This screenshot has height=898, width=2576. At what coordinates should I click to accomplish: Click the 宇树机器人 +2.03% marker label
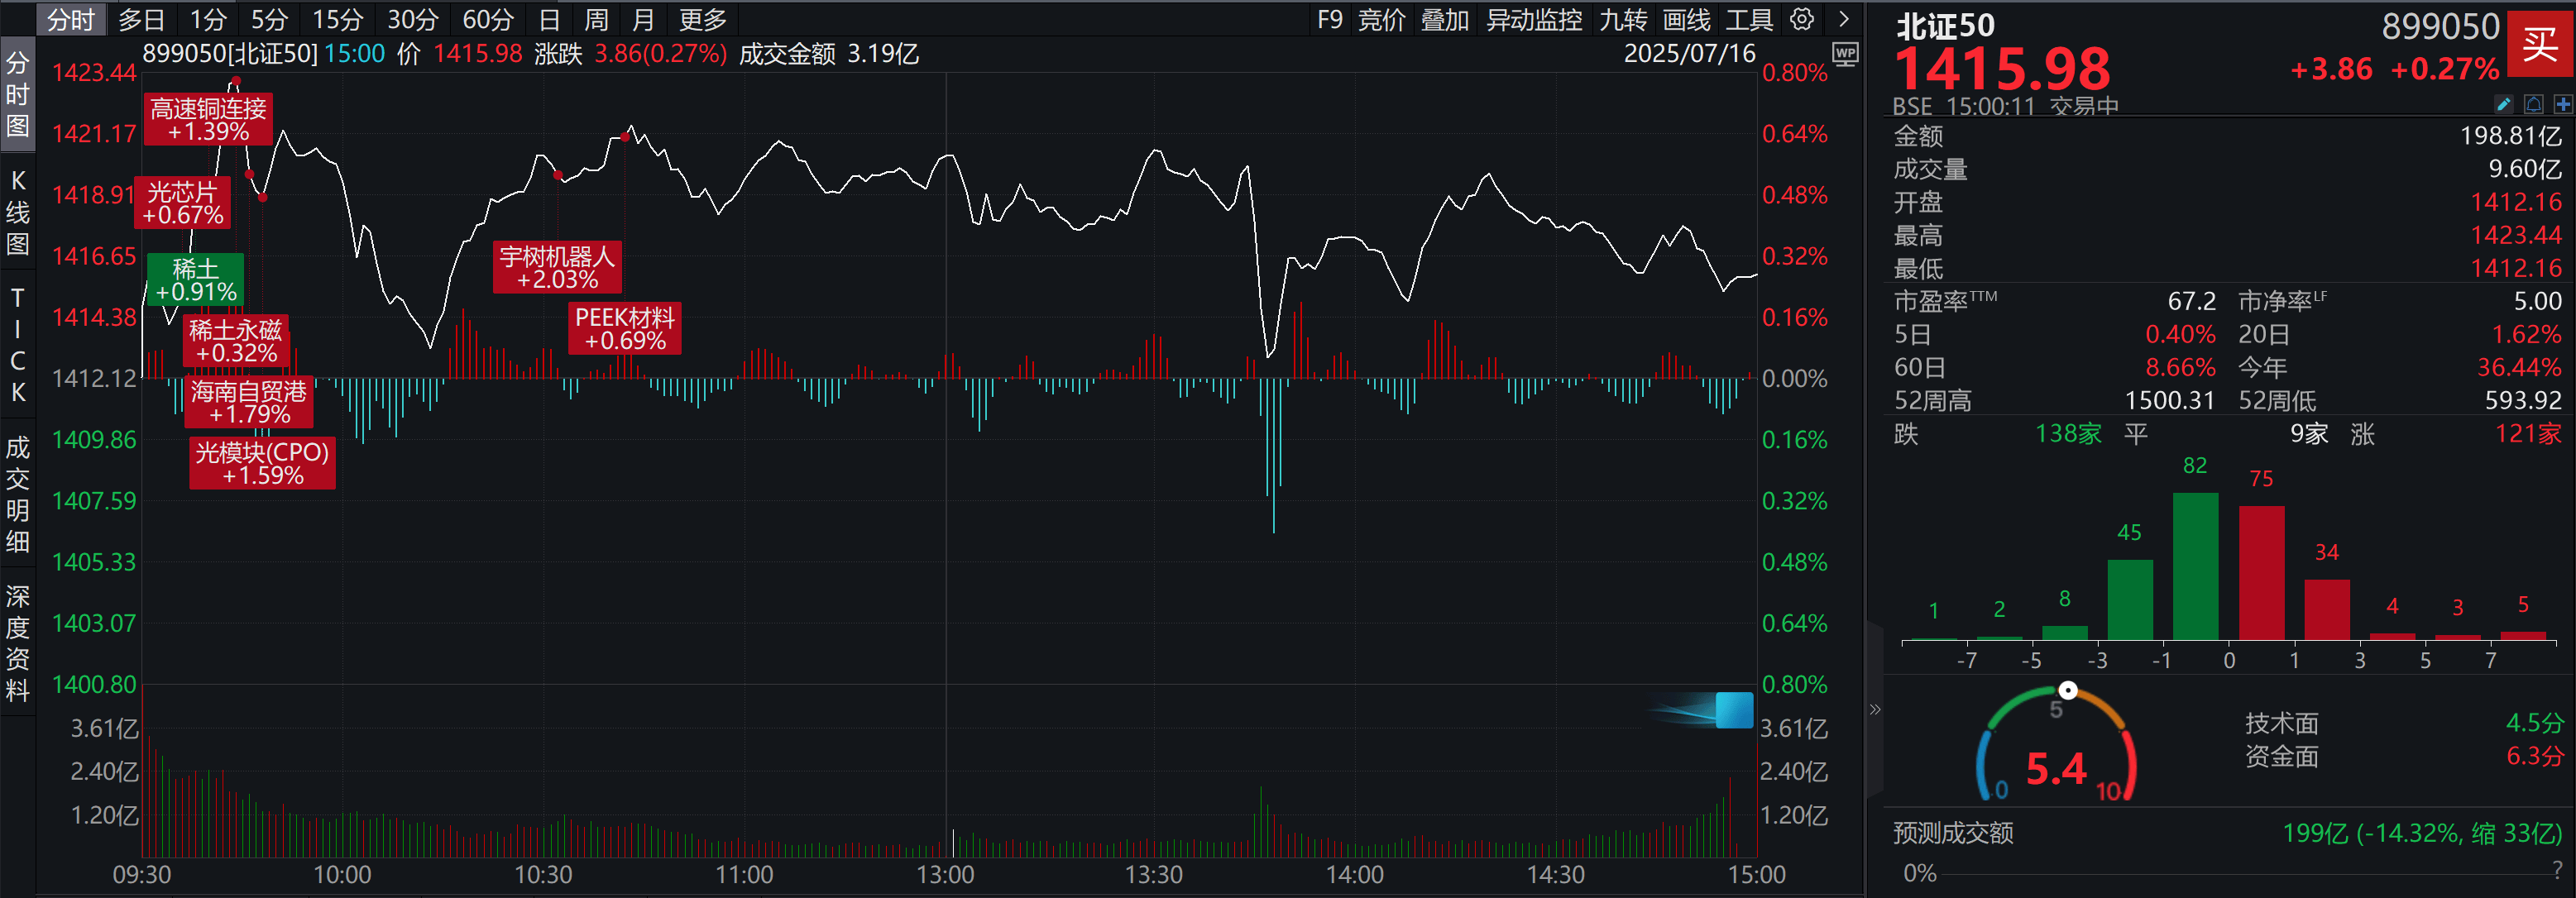557,268
